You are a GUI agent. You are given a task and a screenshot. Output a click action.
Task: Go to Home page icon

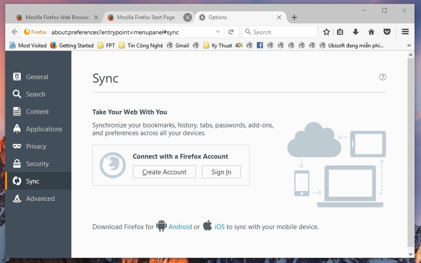pos(371,32)
